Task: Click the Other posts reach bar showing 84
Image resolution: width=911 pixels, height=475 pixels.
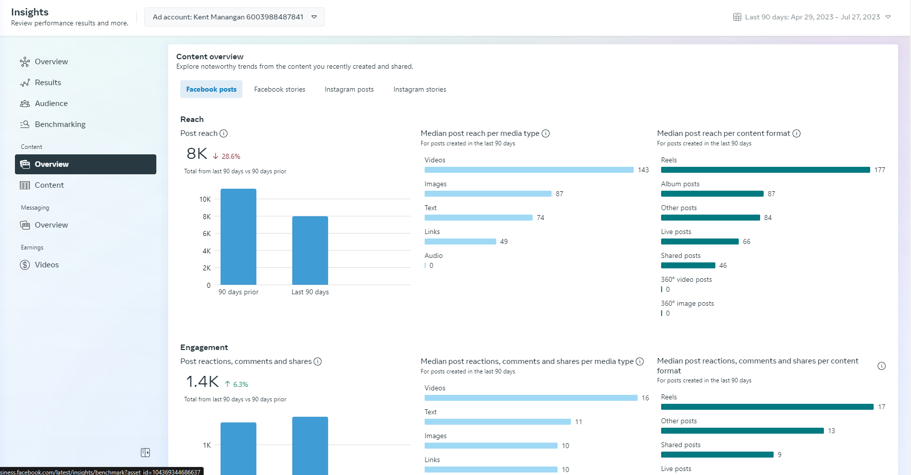Action: (x=710, y=218)
